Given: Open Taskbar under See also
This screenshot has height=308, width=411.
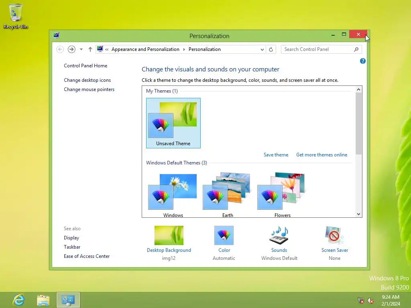Looking at the screenshot, I should pos(72,247).
